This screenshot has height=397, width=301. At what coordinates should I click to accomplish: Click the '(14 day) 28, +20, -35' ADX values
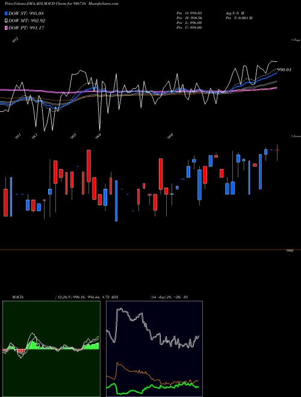pyautogui.click(x=169, y=297)
